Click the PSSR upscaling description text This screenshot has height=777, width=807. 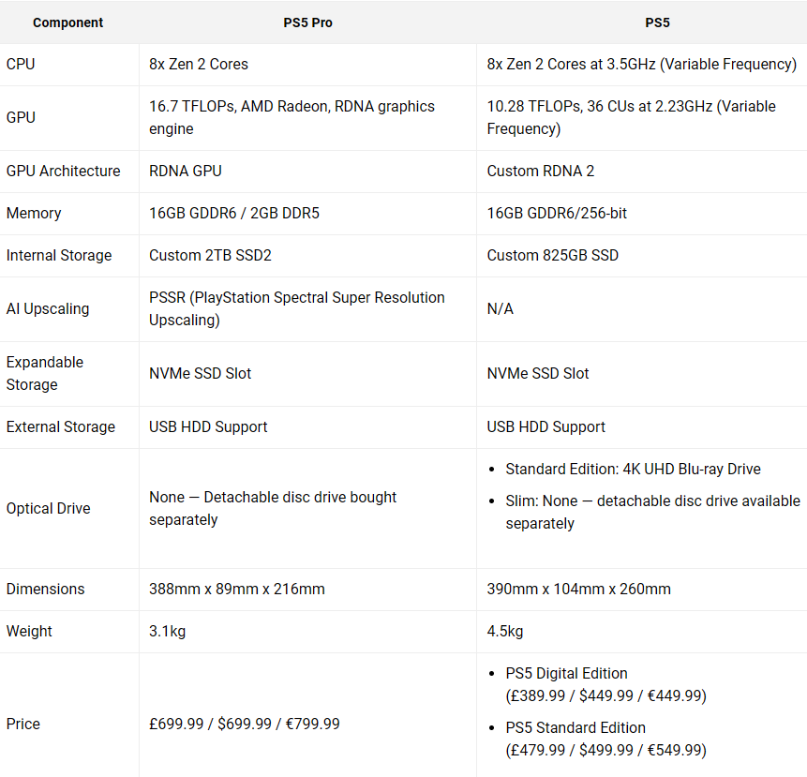(297, 308)
